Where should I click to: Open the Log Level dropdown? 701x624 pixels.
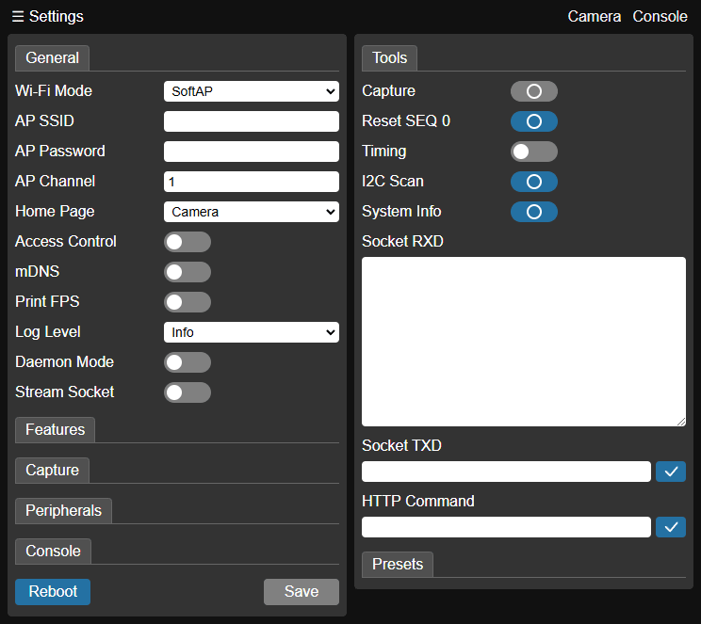coord(251,332)
